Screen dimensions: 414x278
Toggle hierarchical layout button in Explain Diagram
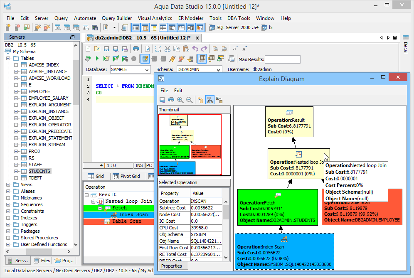(209, 100)
